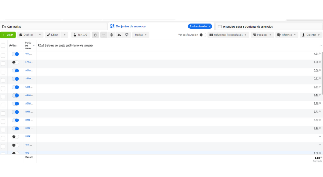Click the audience people icon in toolbar
323x177 pixels.
click(119, 35)
